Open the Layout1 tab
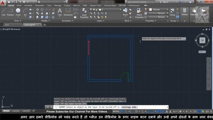 click(x=16, y=111)
